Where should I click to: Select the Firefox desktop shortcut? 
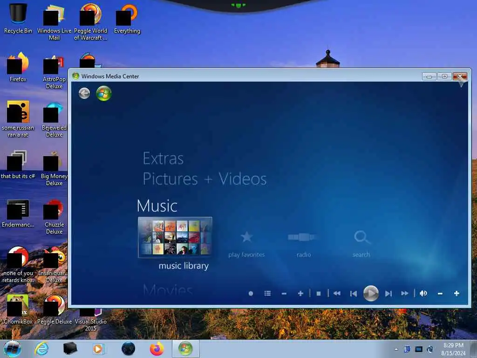[x=18, y=67]
